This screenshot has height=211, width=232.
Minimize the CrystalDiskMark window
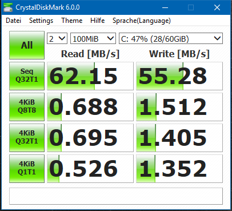[165, 7]
